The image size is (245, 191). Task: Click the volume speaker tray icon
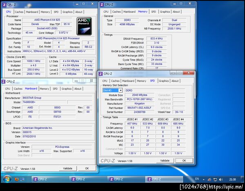(221, 180)
